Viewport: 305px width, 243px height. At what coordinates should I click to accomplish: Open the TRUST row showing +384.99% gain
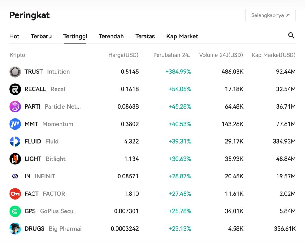point(149,72)
